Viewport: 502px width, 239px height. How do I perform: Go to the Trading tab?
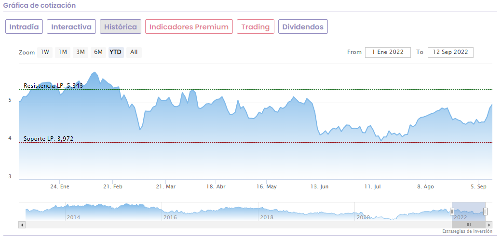[x=256, y=27]
